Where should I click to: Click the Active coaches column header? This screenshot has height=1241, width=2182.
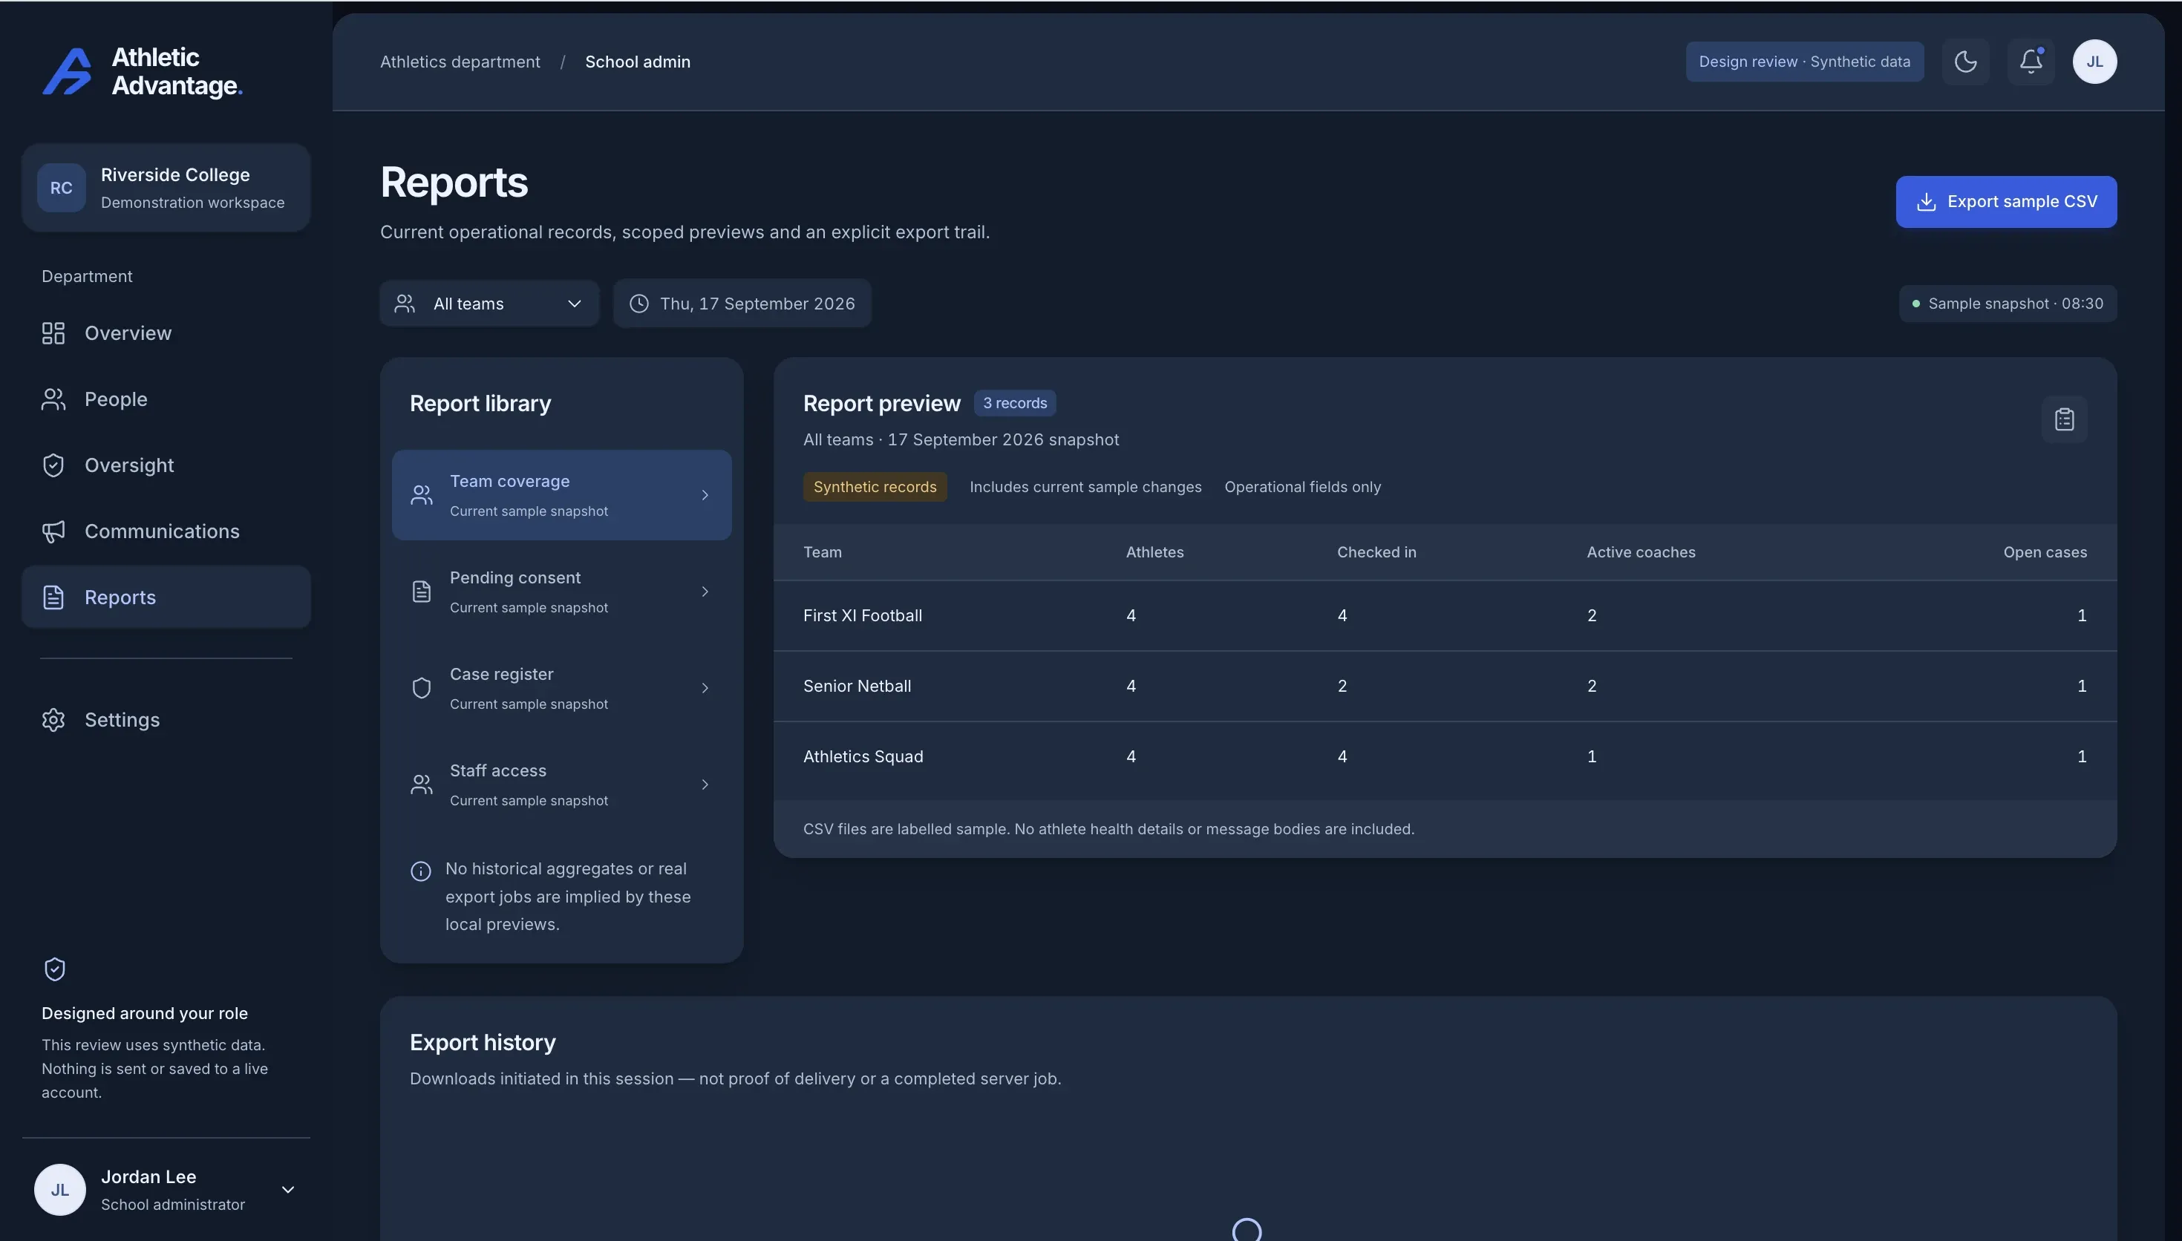[x=1641, y=552]
